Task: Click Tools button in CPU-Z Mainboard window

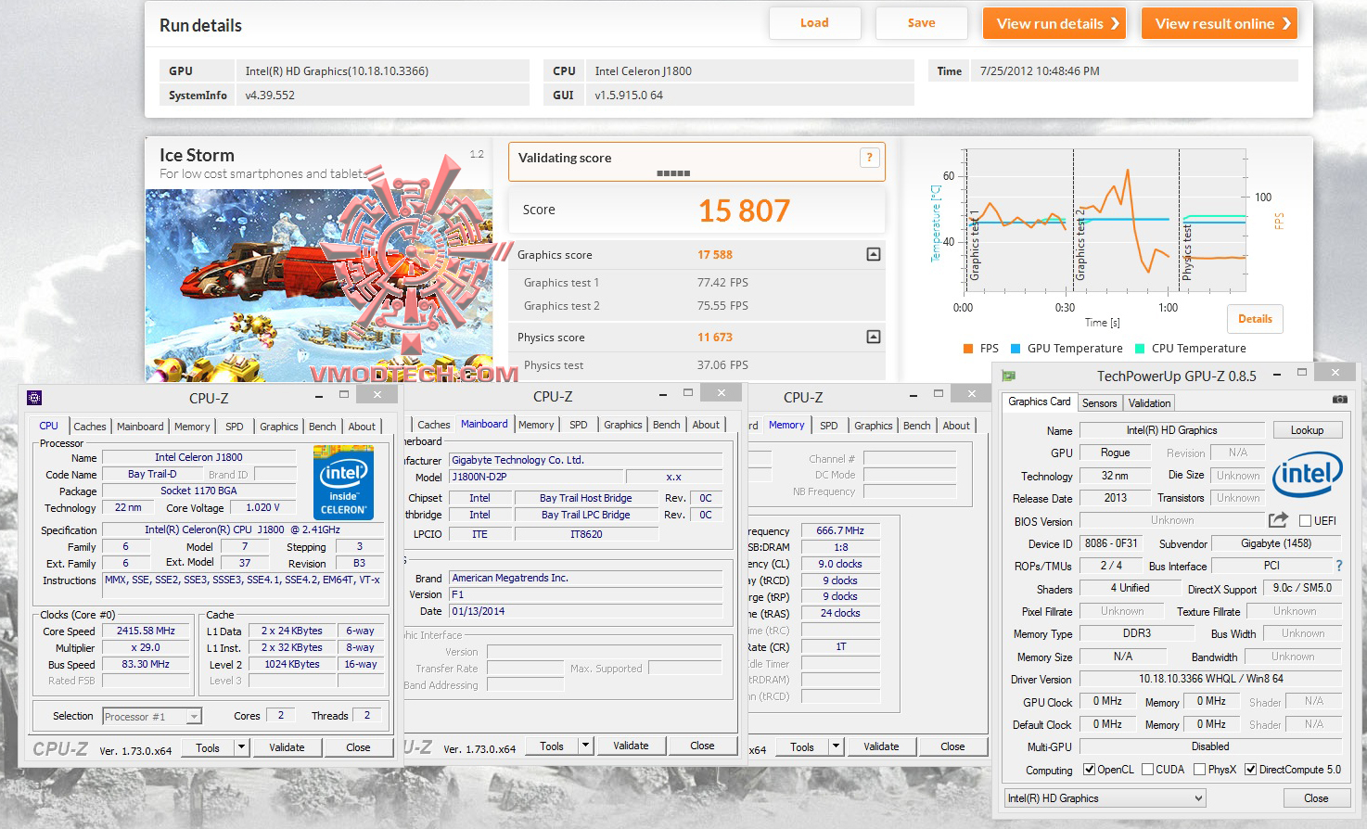Action: tap(551, 746)
